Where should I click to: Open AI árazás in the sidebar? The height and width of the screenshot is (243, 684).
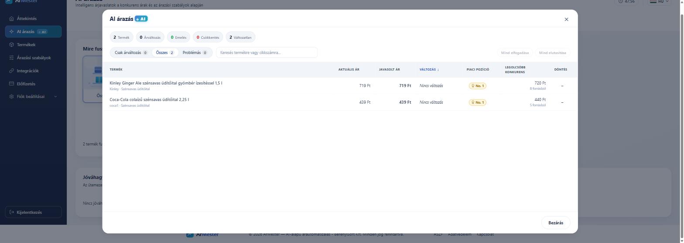point(33,32)
